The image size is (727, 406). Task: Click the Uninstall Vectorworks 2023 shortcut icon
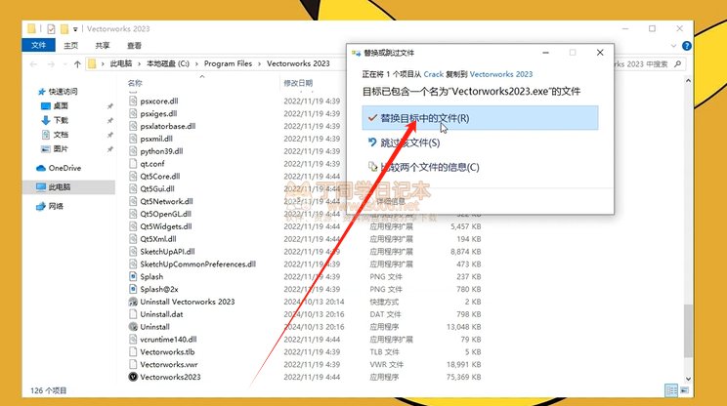(x=133, y=302)
